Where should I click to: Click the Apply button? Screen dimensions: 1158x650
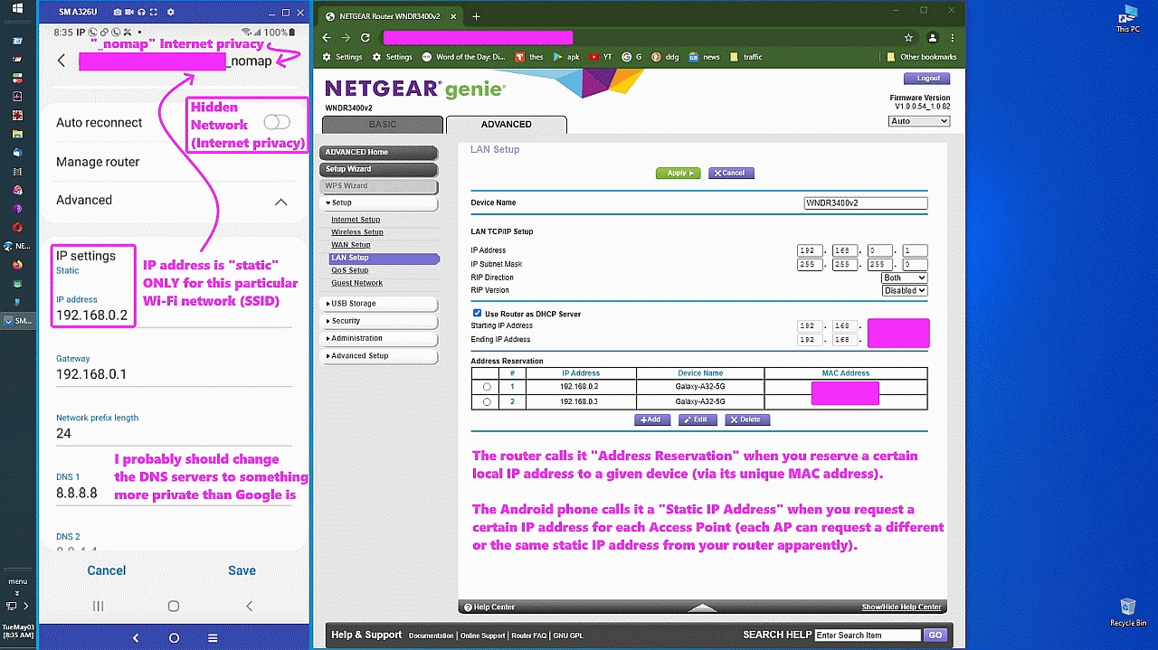tap(678, 173)
